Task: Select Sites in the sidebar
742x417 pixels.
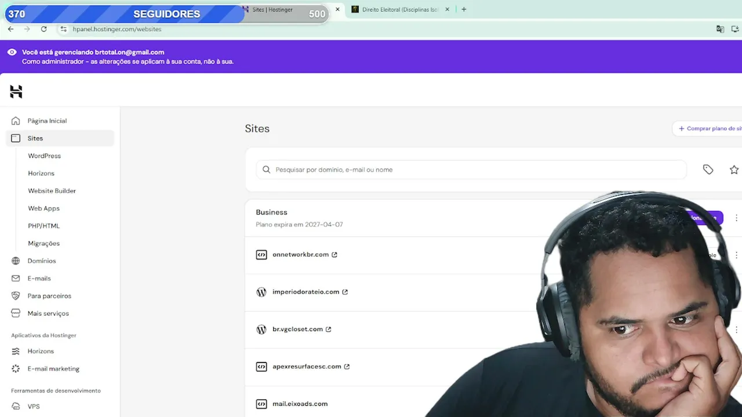Action: (x=60, y=138)
